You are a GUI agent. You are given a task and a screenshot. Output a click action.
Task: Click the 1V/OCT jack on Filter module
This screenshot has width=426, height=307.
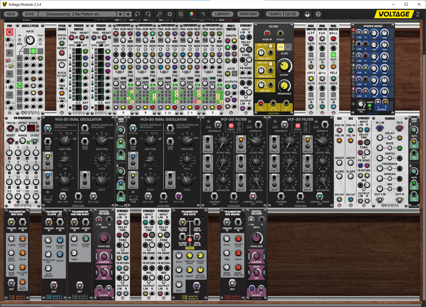tap(280, 33)
